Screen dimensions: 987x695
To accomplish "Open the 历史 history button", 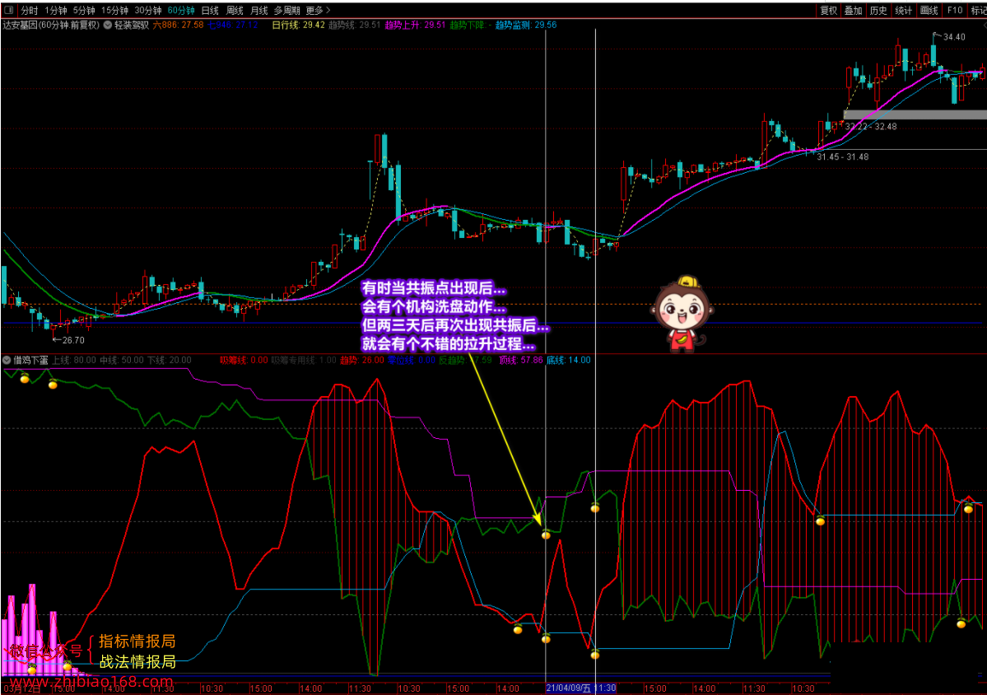I will 878,11.
